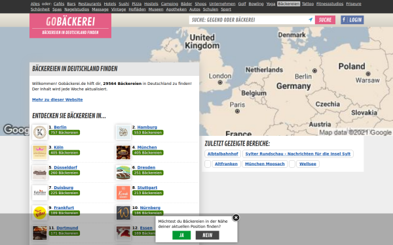Image resolution: width=393 pixels, height=245 pixels.
Task: Open the Hofläden category link
Action: click(x=137, y=9)
